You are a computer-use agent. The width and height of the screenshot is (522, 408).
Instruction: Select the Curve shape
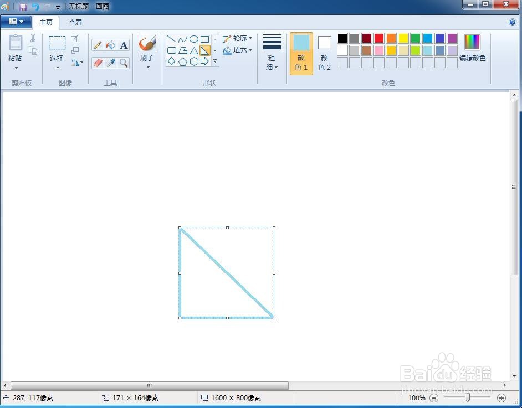click(183, 39)
